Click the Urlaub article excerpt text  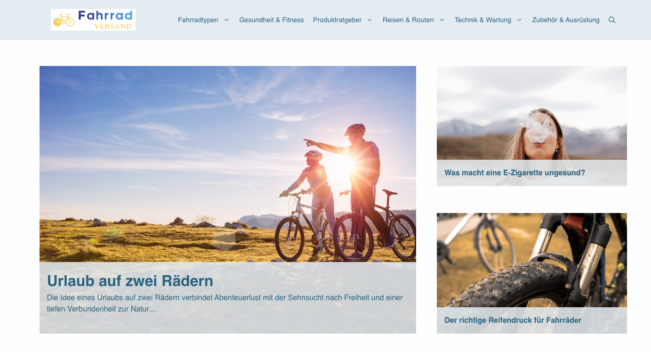point(225,303)
